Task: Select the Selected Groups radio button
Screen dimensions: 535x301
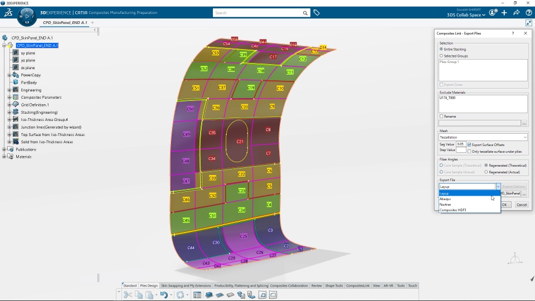Action: (441, 56)
